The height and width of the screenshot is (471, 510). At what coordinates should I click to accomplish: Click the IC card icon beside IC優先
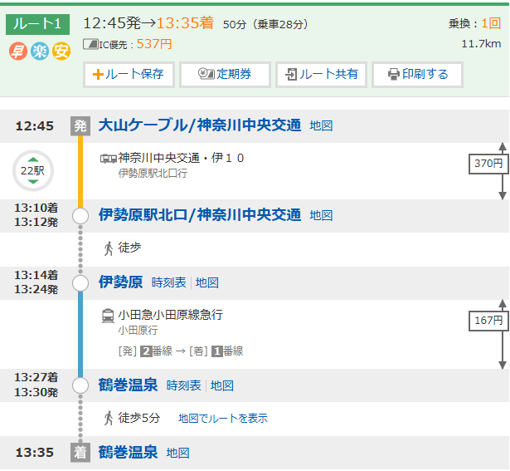(90, 43)
